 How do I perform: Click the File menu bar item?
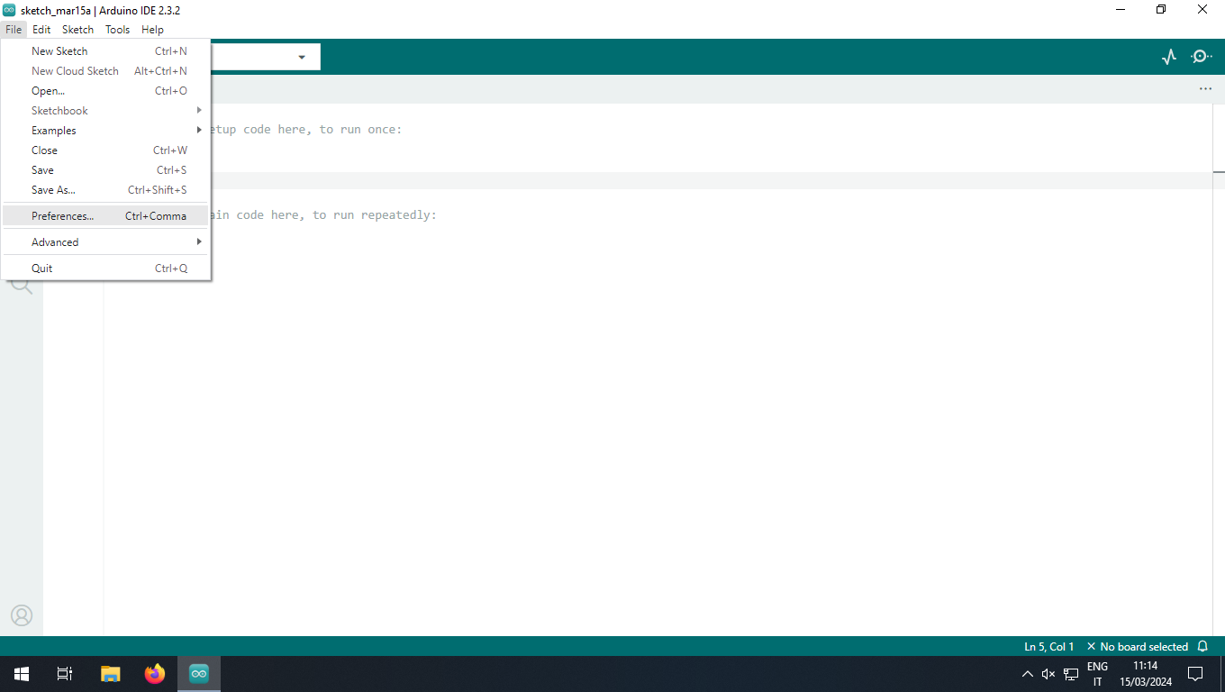pos(13,30)
